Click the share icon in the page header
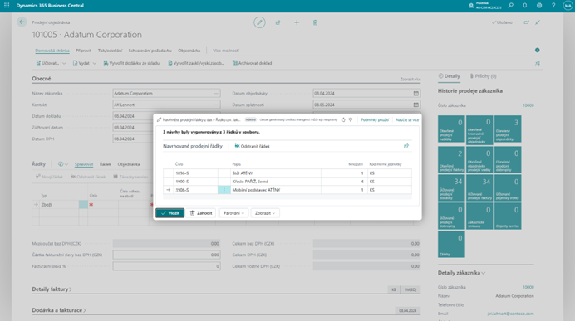Image resolution: width=575 pixels, height=321 pixels. click(278, 22)
